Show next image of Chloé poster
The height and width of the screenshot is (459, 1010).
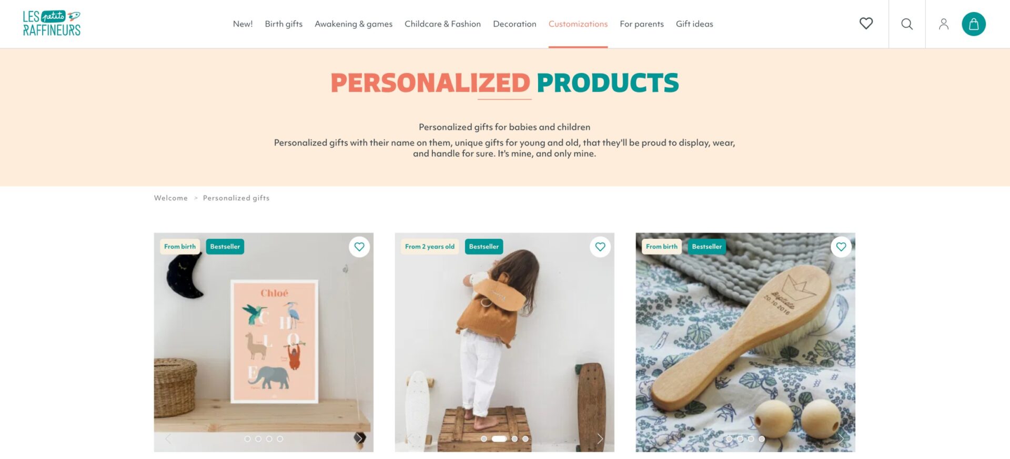pos(359,438)
